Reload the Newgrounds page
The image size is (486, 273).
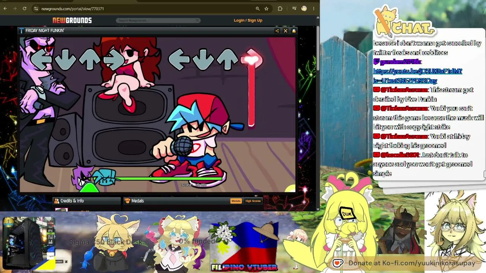click(25, 8)
